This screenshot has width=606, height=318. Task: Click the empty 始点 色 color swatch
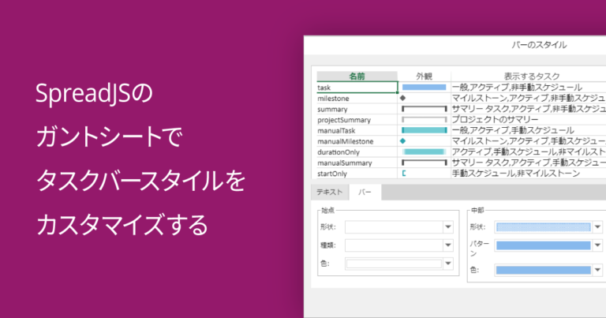(x=394, y=264)
